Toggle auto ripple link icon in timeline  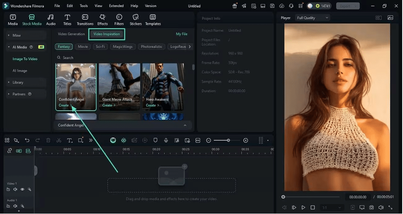(x=19, y=151)
